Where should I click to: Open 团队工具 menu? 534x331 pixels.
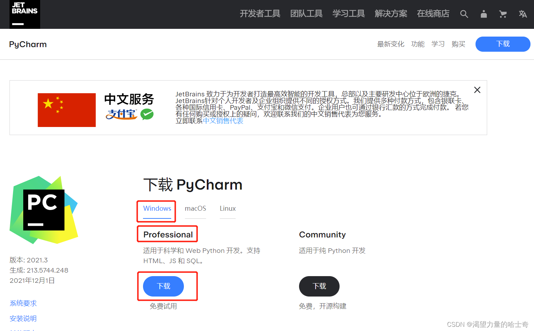click(306, 14)
